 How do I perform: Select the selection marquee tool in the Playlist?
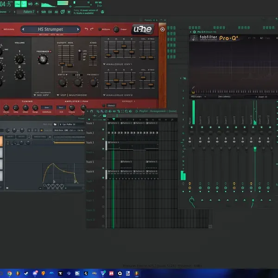click(122, 111)
